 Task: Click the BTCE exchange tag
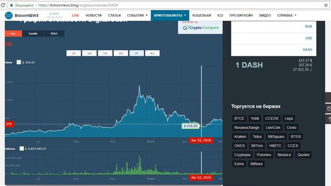239,118
